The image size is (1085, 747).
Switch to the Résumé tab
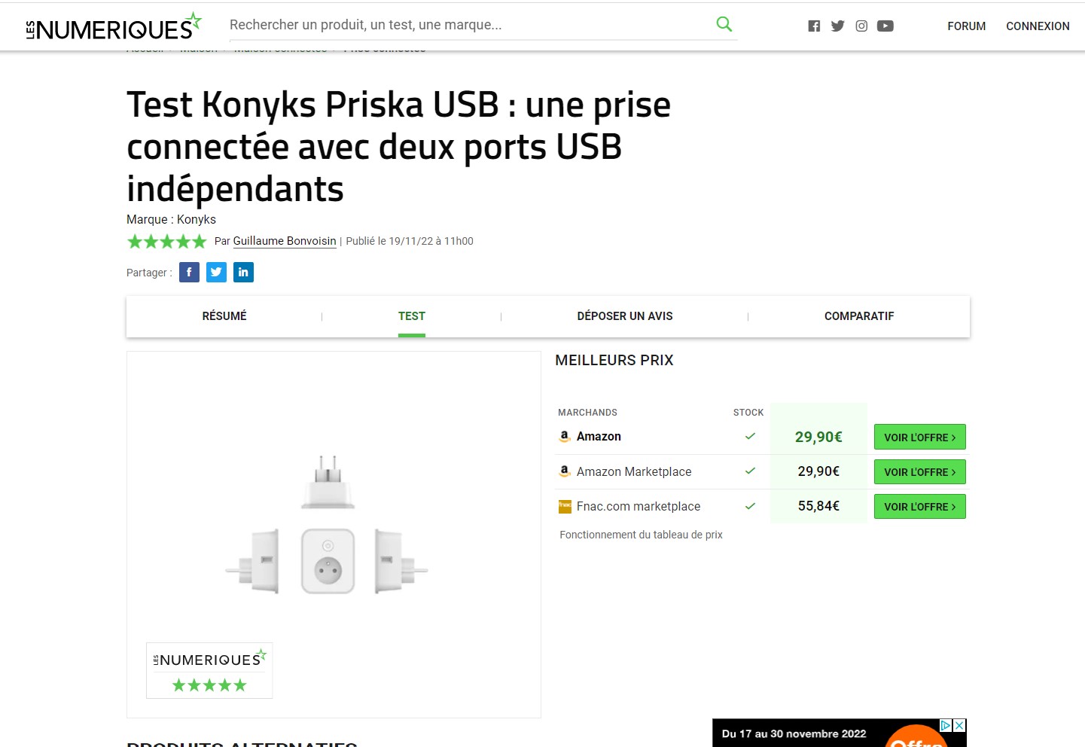224,316
